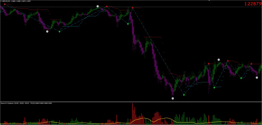The height and width of the screenshot is (125, 262).
Task: Click the GBPUSD,M5 chart title text
Action: click(x=6, y=1)
